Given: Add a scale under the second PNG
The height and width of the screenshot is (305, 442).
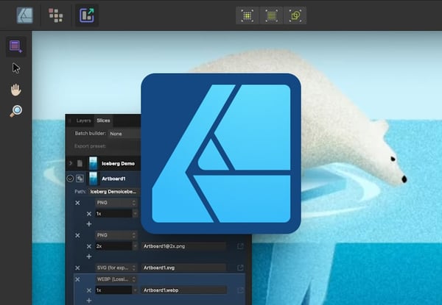Looking at the screenshot, I should (x=89, y=256).
